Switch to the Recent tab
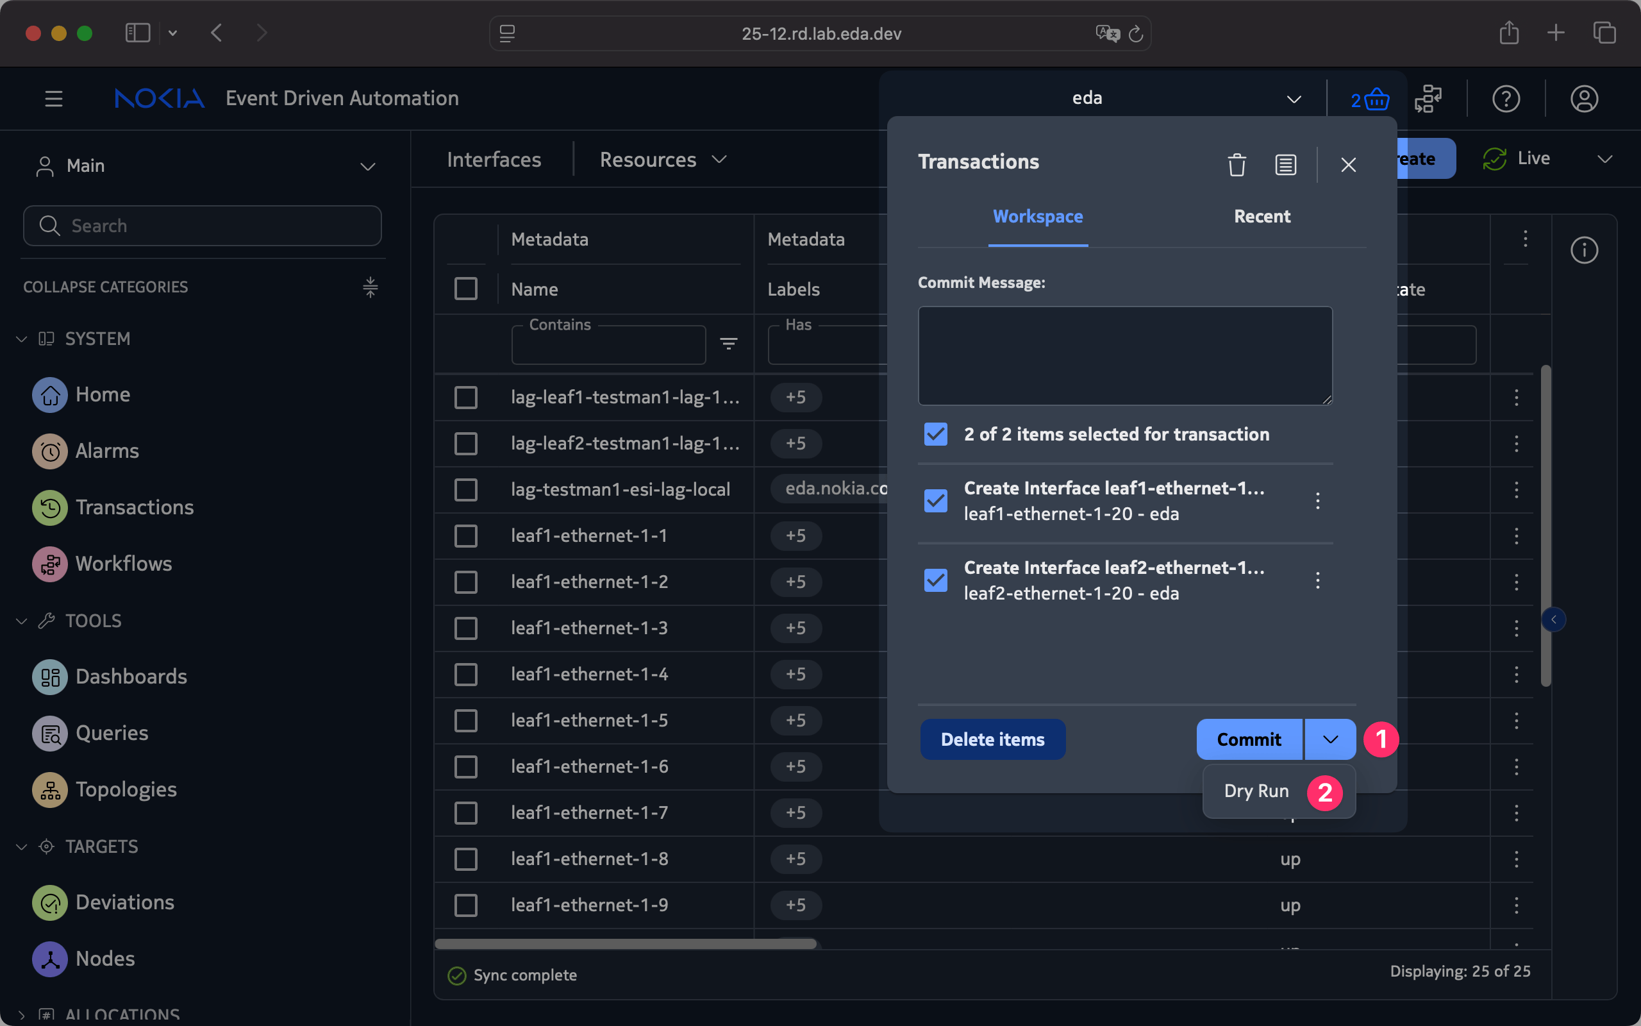Image resolution: width=1641 pixels, height=1026 pixels. coord(1262,217)
